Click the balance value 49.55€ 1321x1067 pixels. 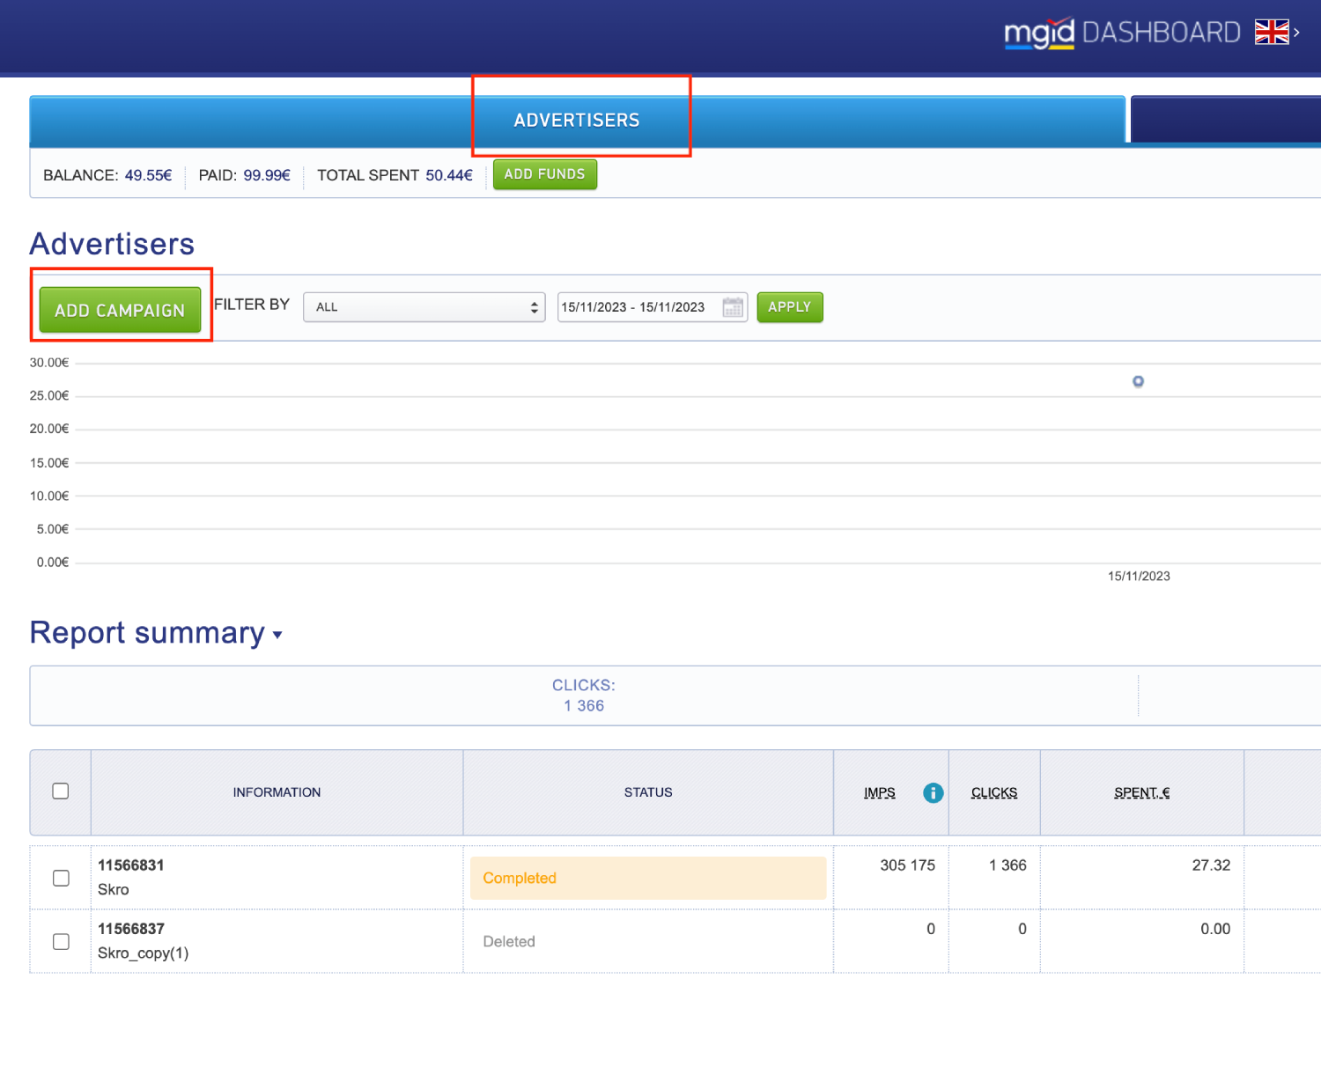tap(149, 175)
